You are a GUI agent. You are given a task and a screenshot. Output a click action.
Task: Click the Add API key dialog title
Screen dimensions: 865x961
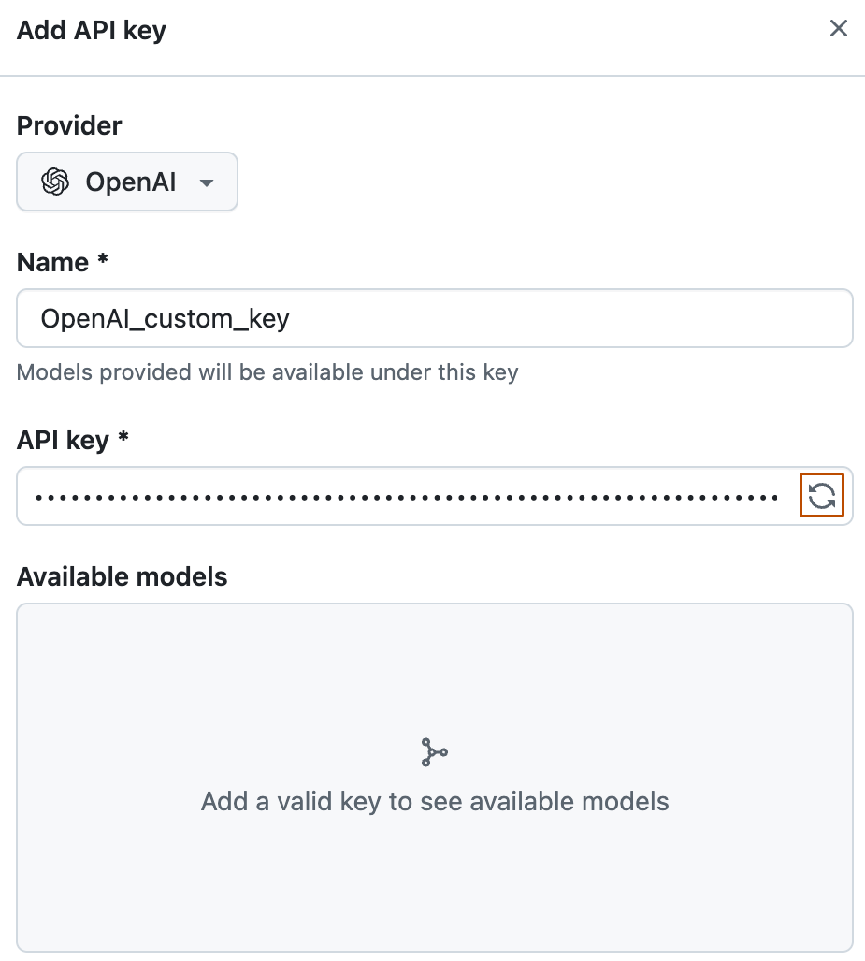coord(91,30)
